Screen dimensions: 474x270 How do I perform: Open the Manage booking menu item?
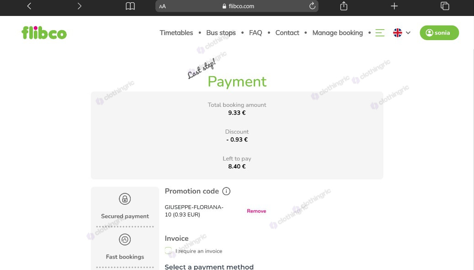[x=337, y=32]
